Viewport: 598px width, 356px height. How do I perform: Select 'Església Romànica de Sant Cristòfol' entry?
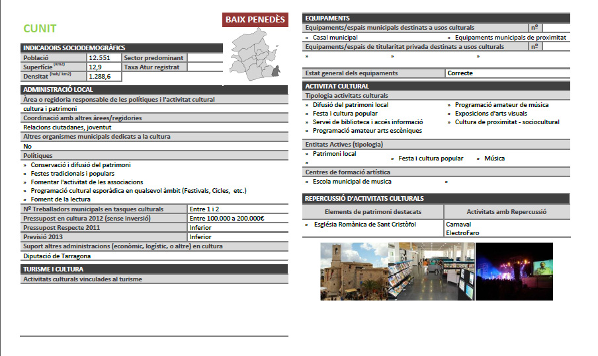[365, 225]
